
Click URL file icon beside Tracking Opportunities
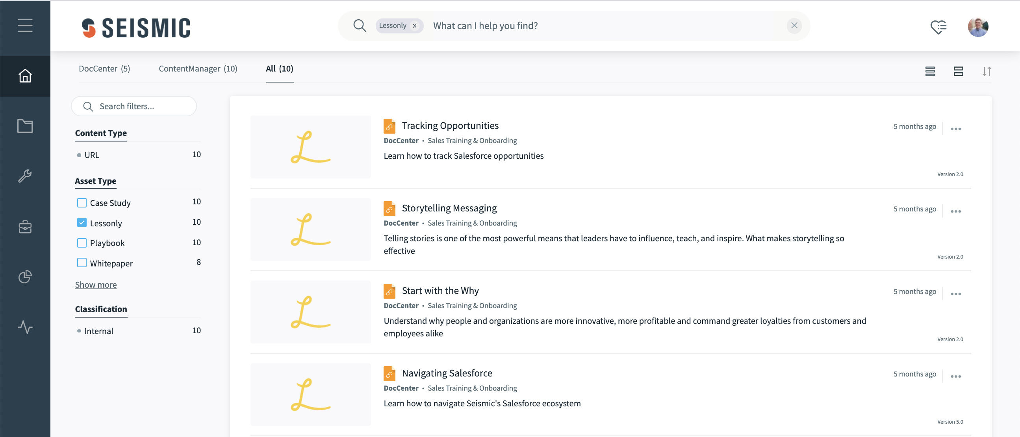tap(389, 126)
